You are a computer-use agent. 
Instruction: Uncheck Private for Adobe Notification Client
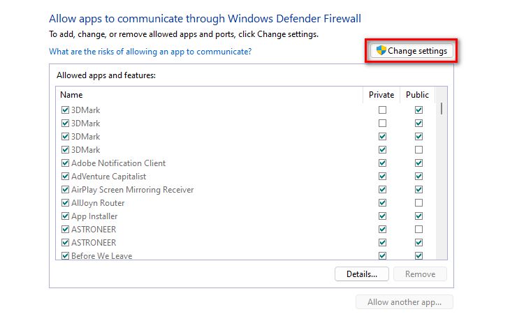click(383, 163)
